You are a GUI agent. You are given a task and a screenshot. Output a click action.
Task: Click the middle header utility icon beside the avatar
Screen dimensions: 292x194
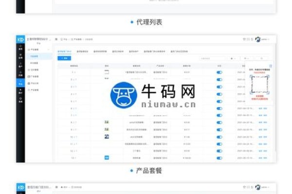click(248, 39)
